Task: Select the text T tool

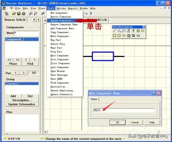Action: [x=133, y=31]
